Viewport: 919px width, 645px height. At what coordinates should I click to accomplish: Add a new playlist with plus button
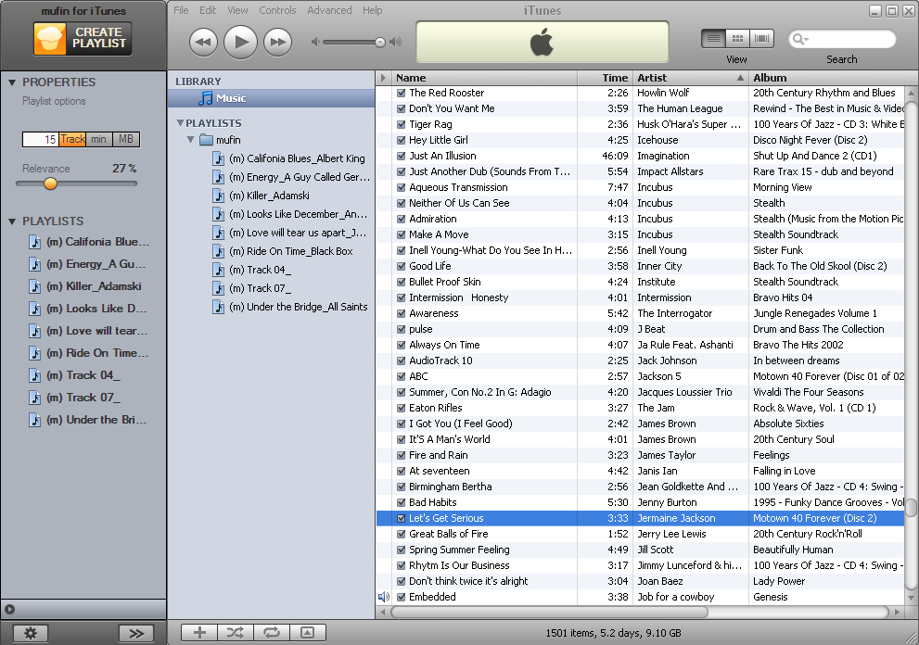[199, 632]
